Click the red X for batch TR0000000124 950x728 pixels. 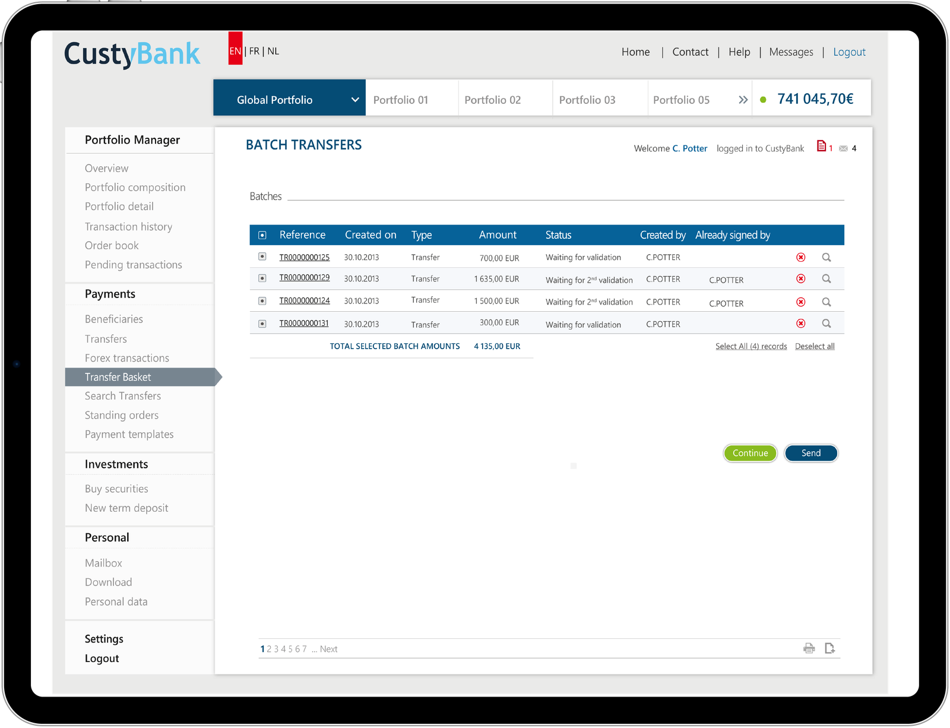click(x=800, y=302)
